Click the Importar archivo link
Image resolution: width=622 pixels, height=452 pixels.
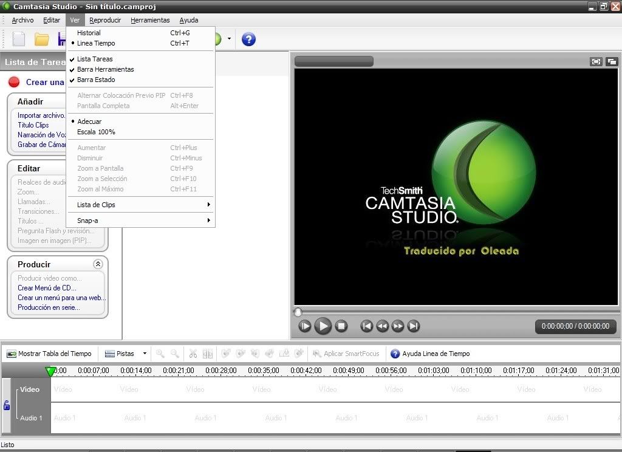click(x=41, y=115)
